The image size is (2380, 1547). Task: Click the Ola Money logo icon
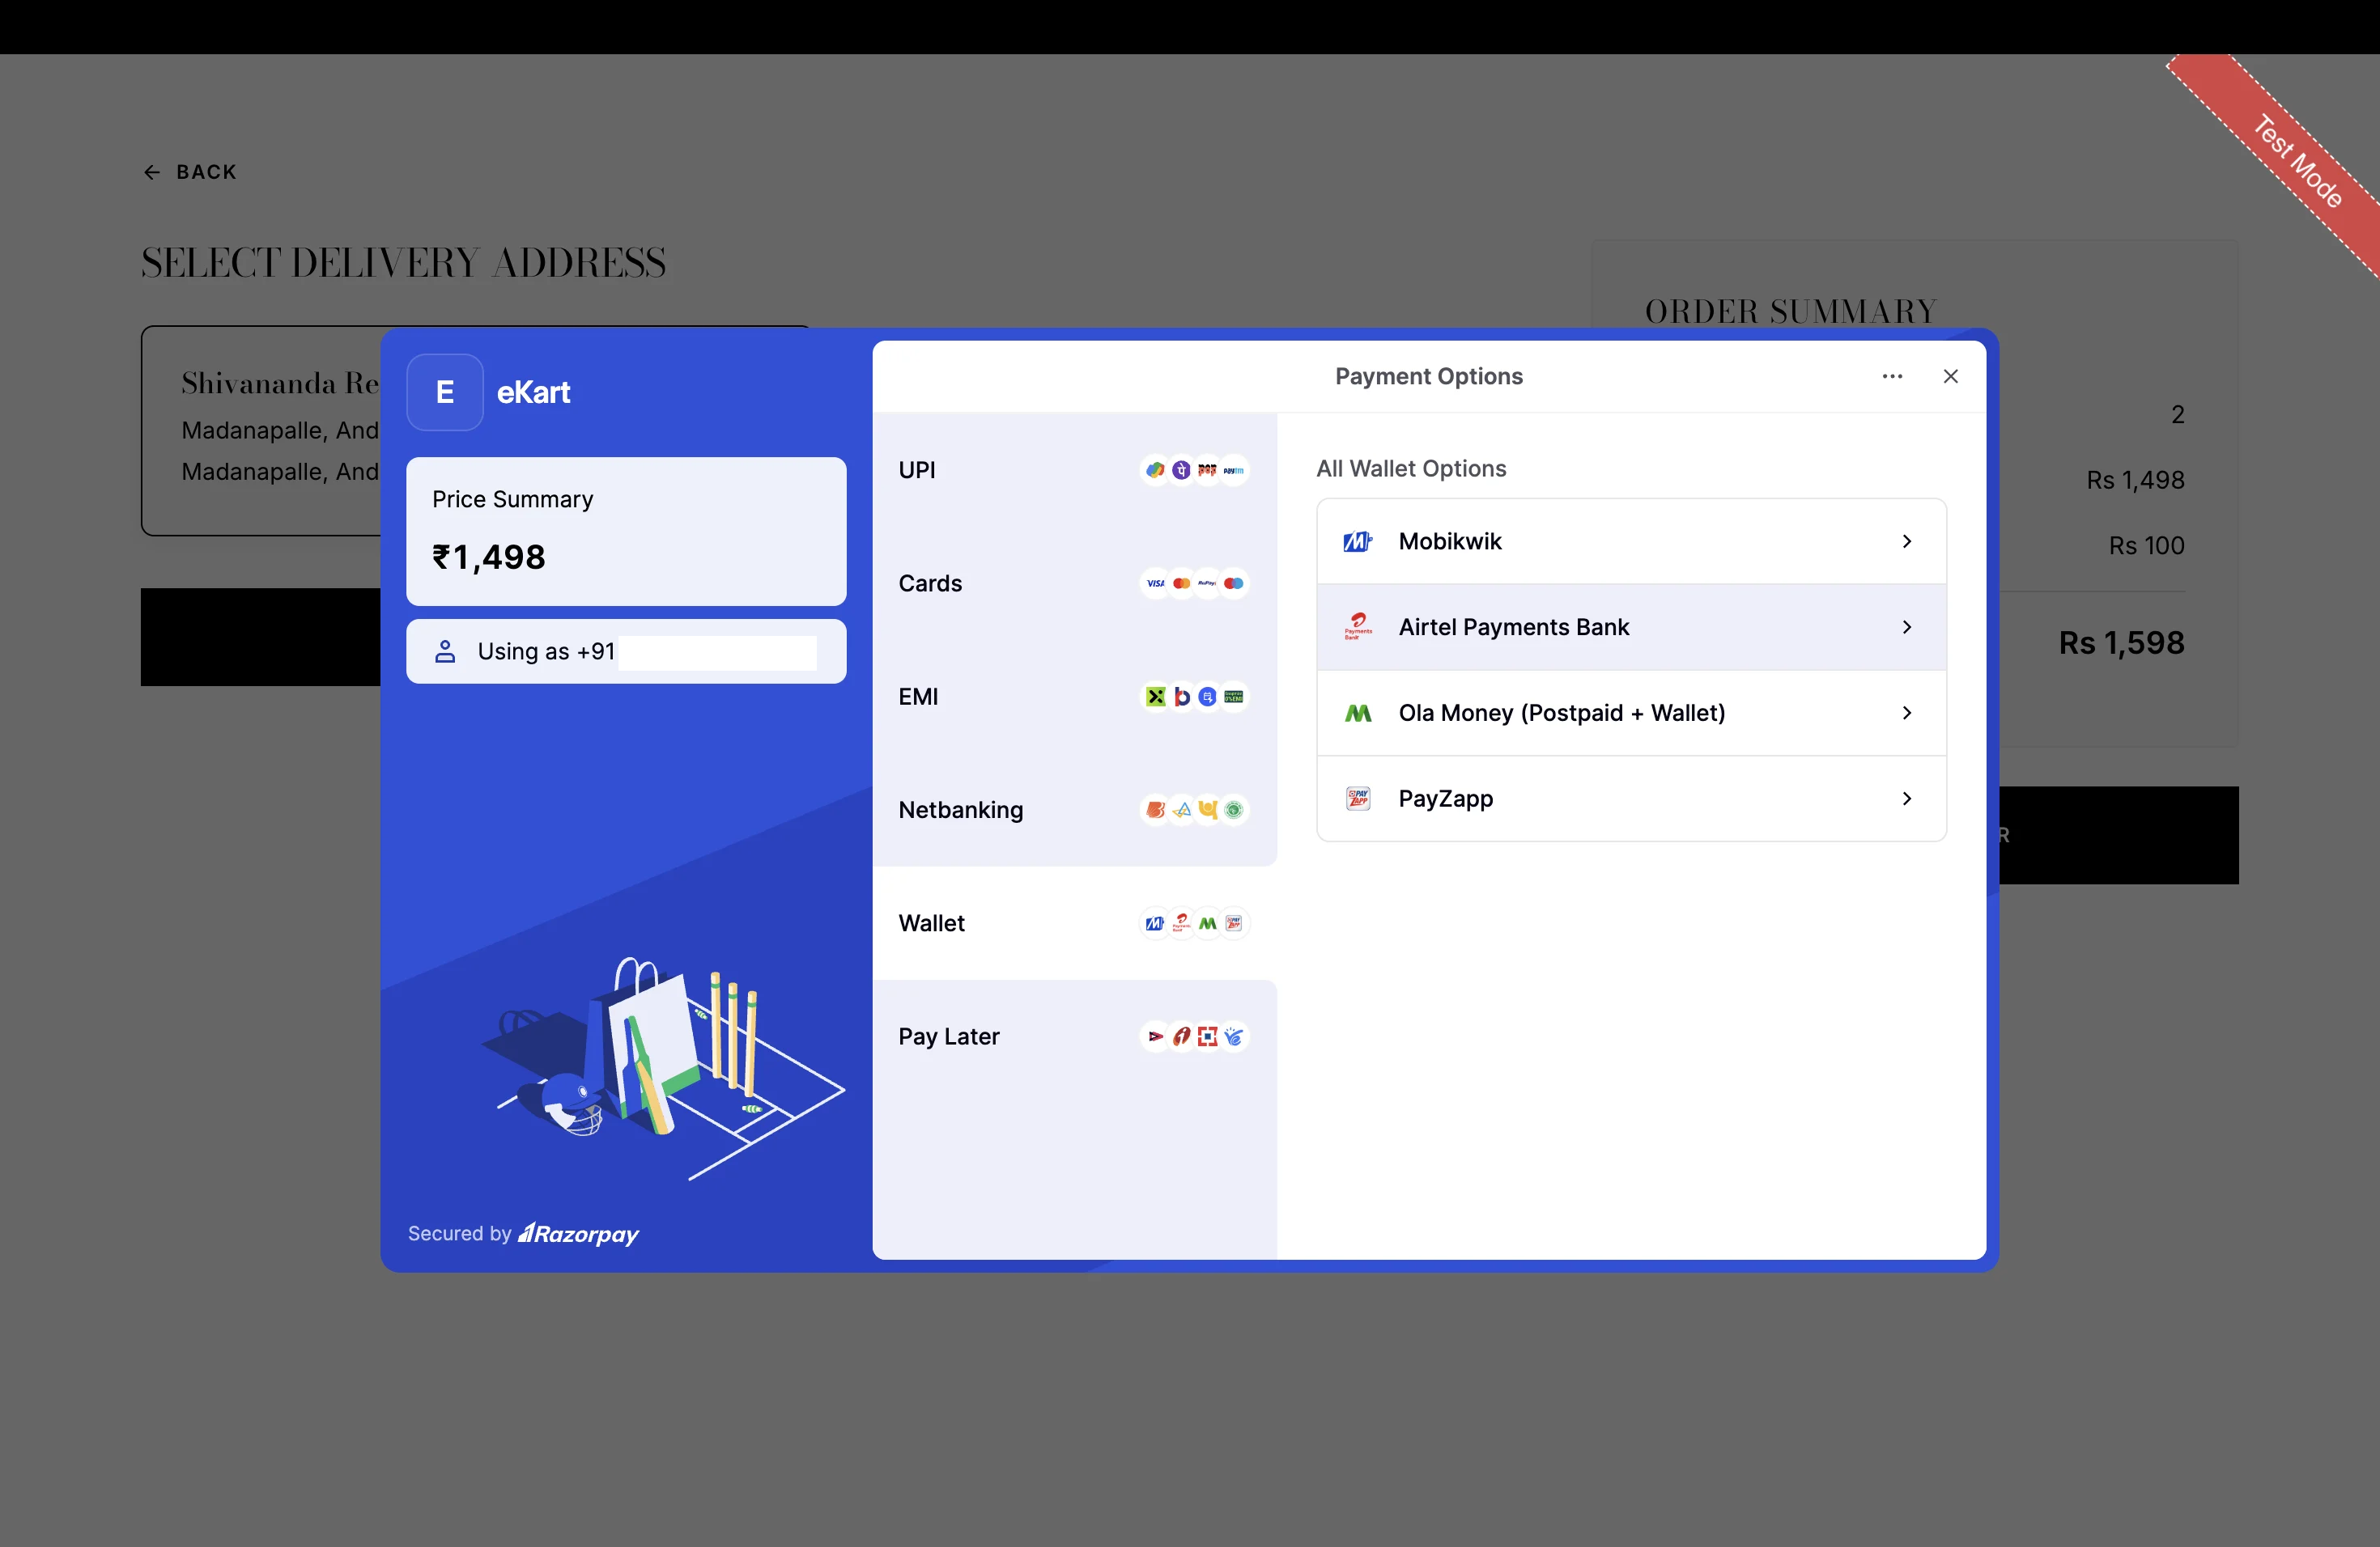point(1358,714)
